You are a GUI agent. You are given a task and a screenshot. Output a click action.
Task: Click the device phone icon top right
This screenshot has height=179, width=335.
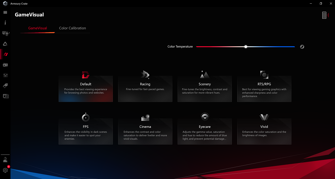pyautogui.click(x=324, y=15)
